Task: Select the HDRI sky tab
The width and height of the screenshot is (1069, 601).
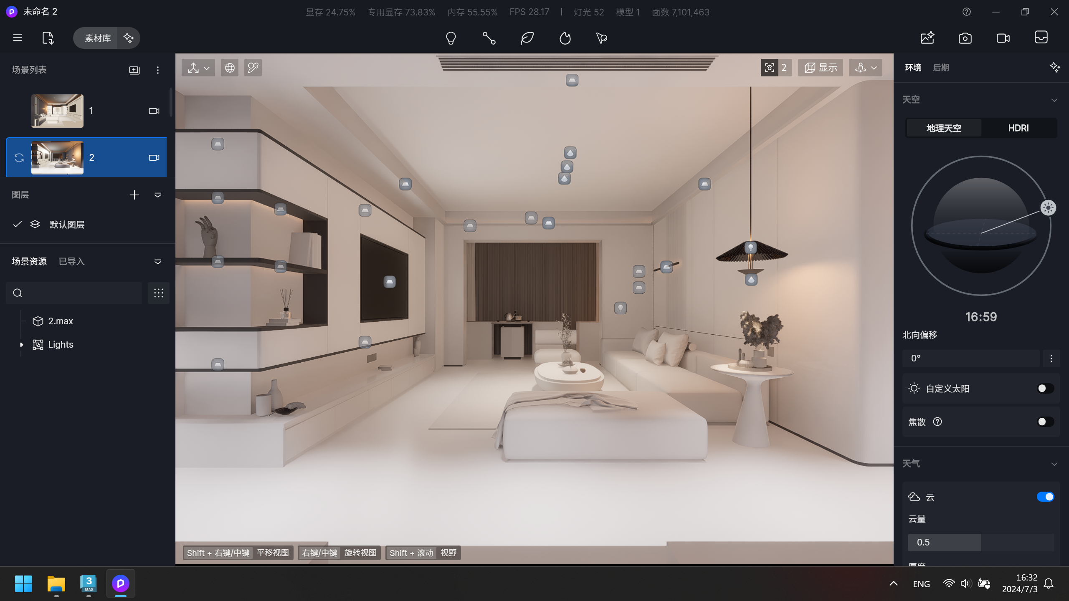Action: (1018, 128)
